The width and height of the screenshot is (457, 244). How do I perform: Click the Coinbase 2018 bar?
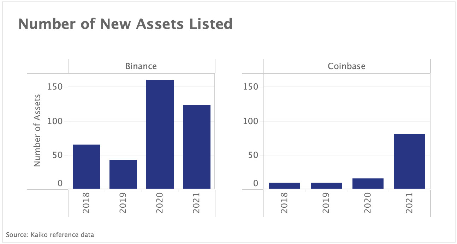pyautogui.click(x=284, y=185)
